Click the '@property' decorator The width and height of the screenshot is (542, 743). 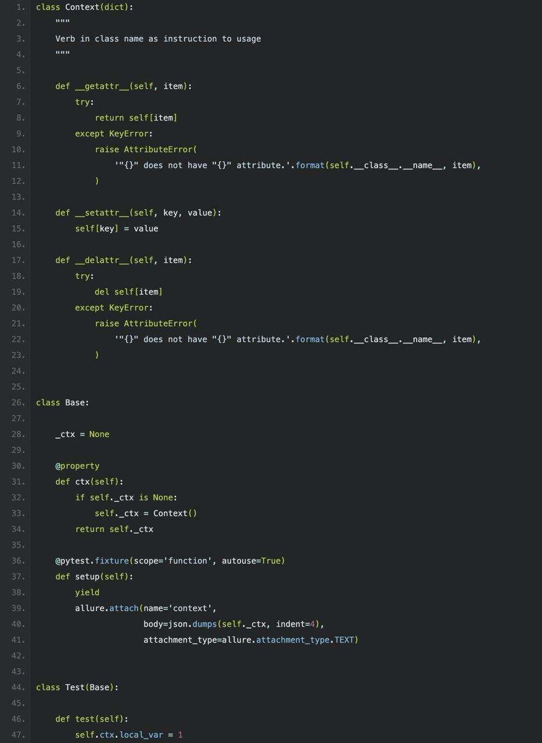[x=77, y=466]
